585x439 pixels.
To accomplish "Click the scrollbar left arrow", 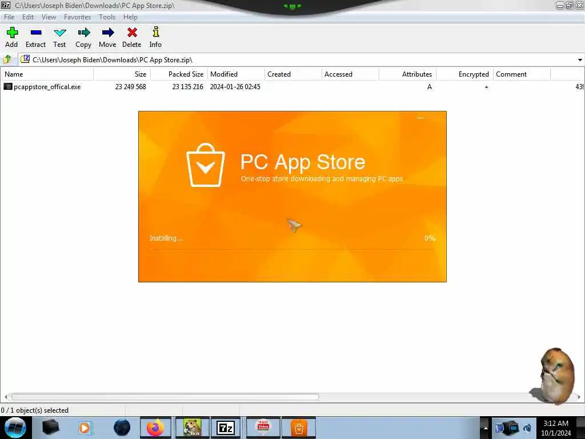I will coord(5,397).
